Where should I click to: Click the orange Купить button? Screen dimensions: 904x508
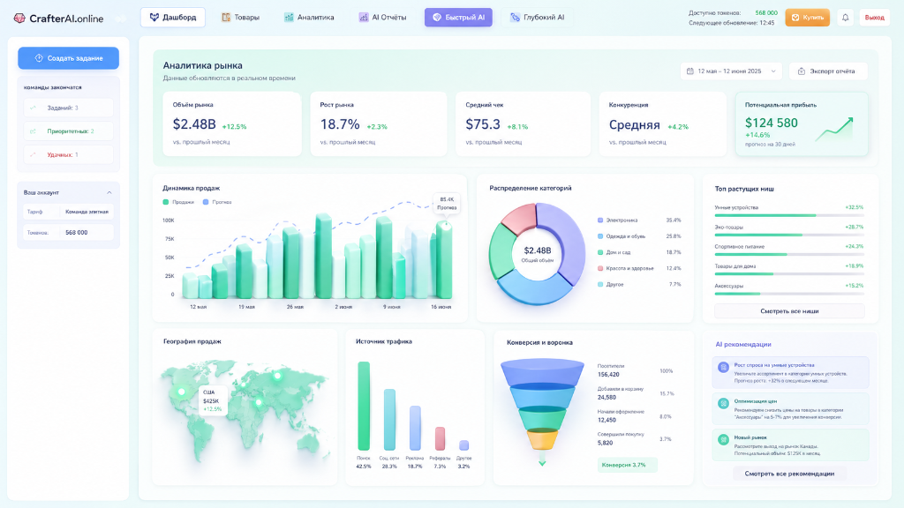pos(807,18)
